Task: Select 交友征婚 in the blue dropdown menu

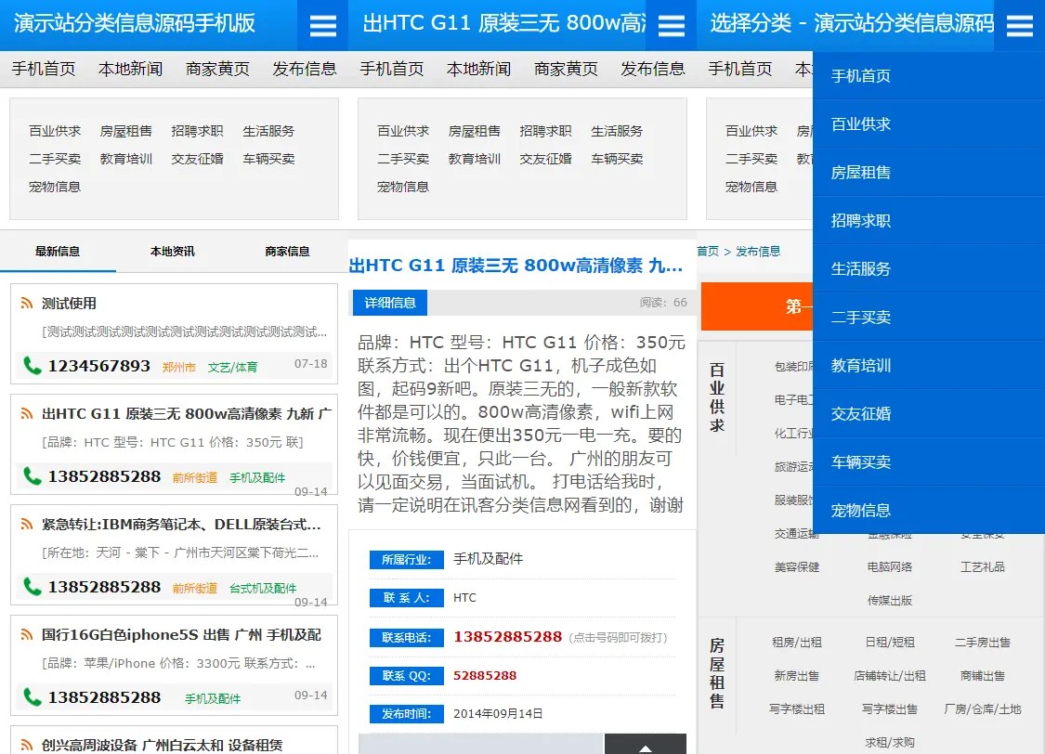Action: click(x=928, y=413)
